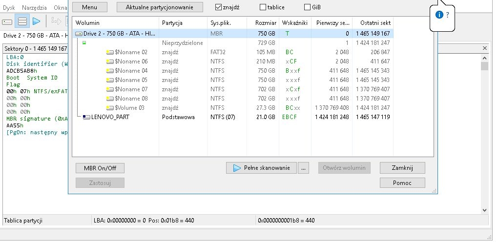Viewport: 499px width, 243px height.
Task: Click the LENOVO_PART partition icon
Action: (x=86, y=117)
